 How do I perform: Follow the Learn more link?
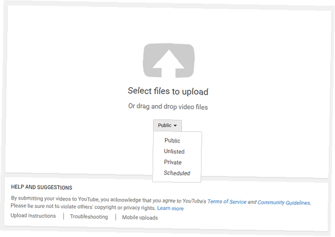pyautogui.click(x=170, y=209)
